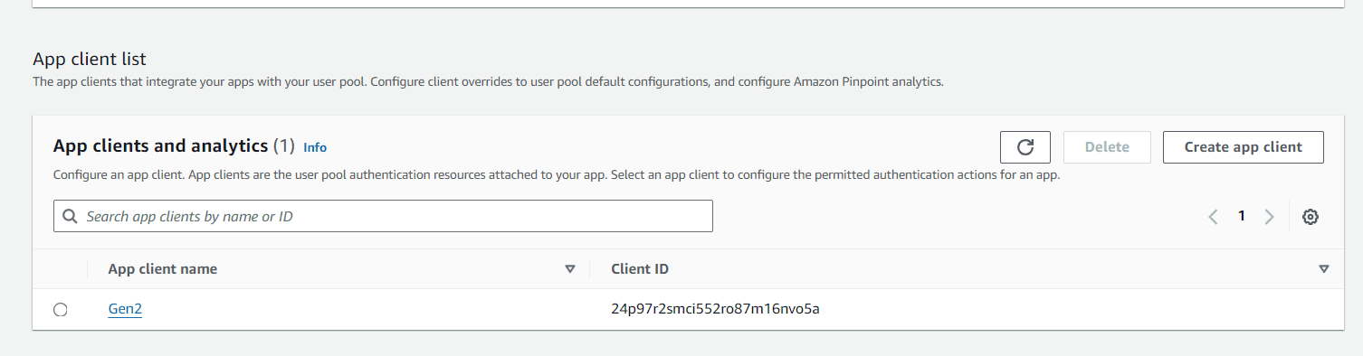1363x356 pixels.
Task: Focus the search app clients field
Action: pyautogui.click(x=383, y=216)
